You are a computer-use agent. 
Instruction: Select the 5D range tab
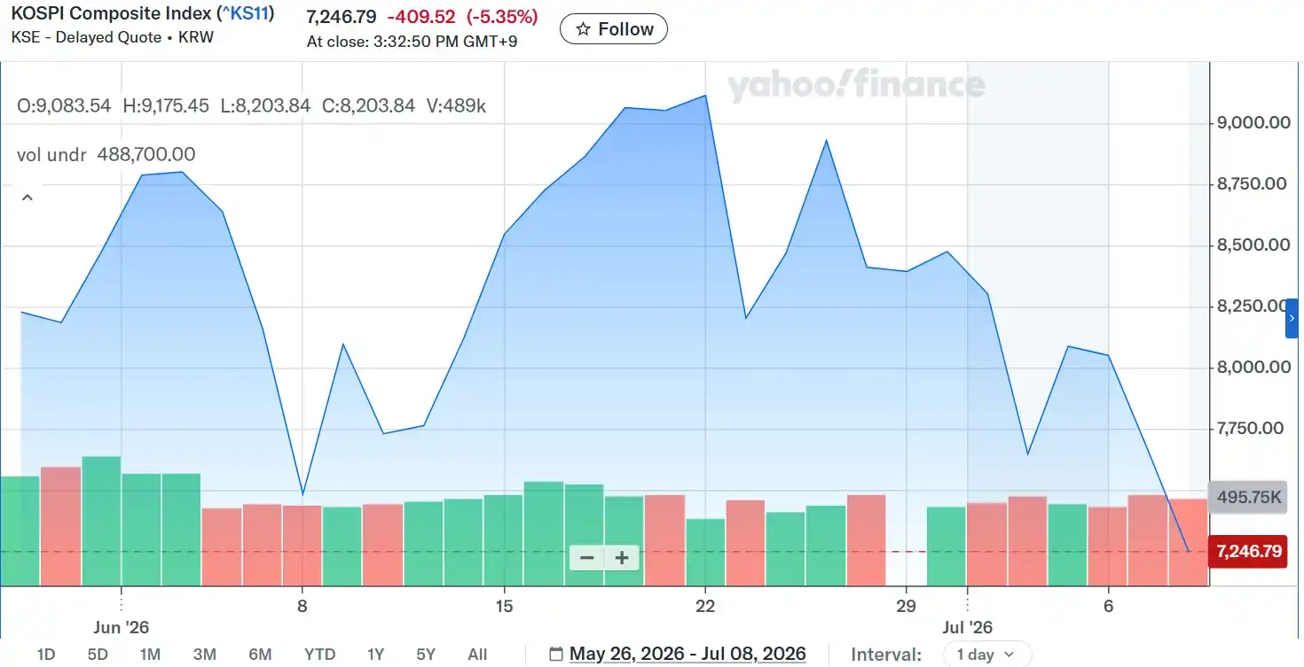98,655
